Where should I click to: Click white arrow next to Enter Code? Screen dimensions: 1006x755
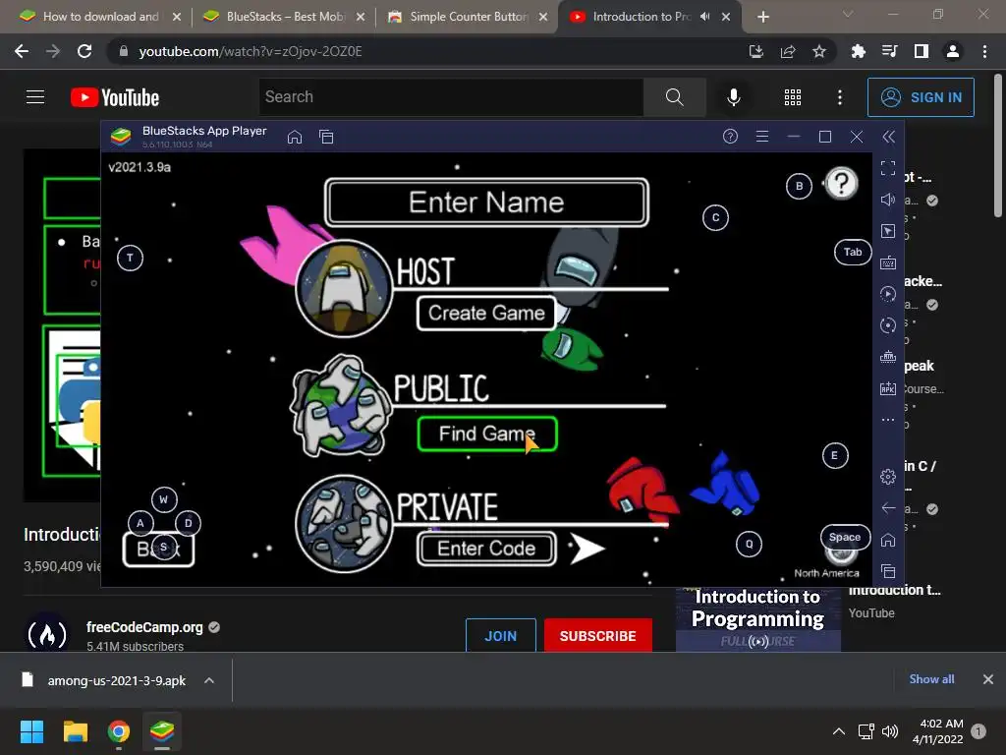pos(587,549)
